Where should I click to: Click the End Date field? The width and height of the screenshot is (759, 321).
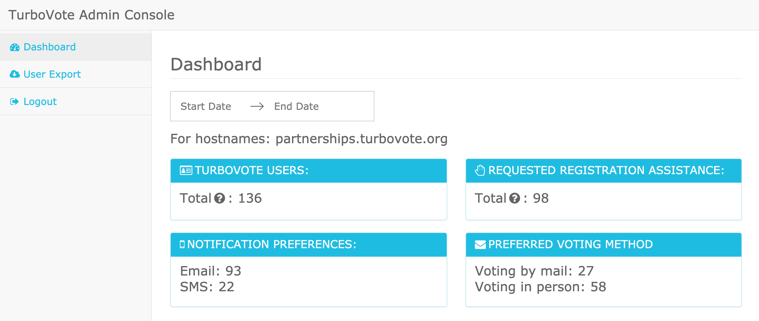297,106
